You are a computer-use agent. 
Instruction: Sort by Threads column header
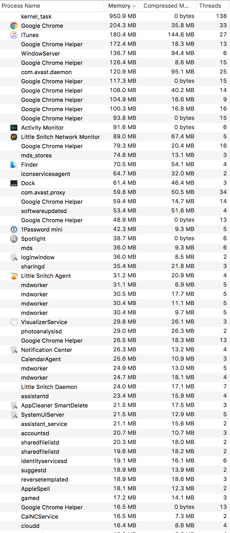coord(210,6)
